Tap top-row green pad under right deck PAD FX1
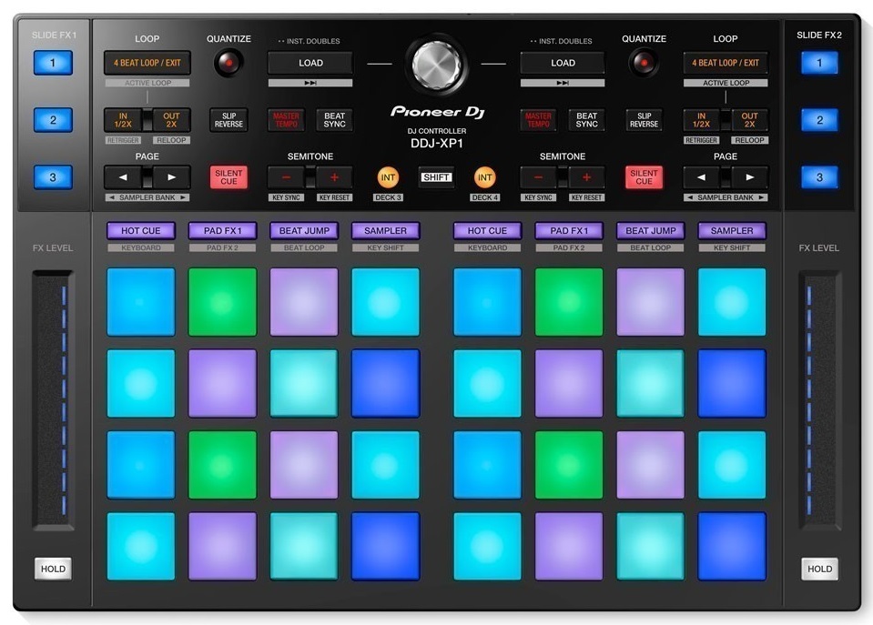This screenshot has width=873, height=625. coord(569,302)
